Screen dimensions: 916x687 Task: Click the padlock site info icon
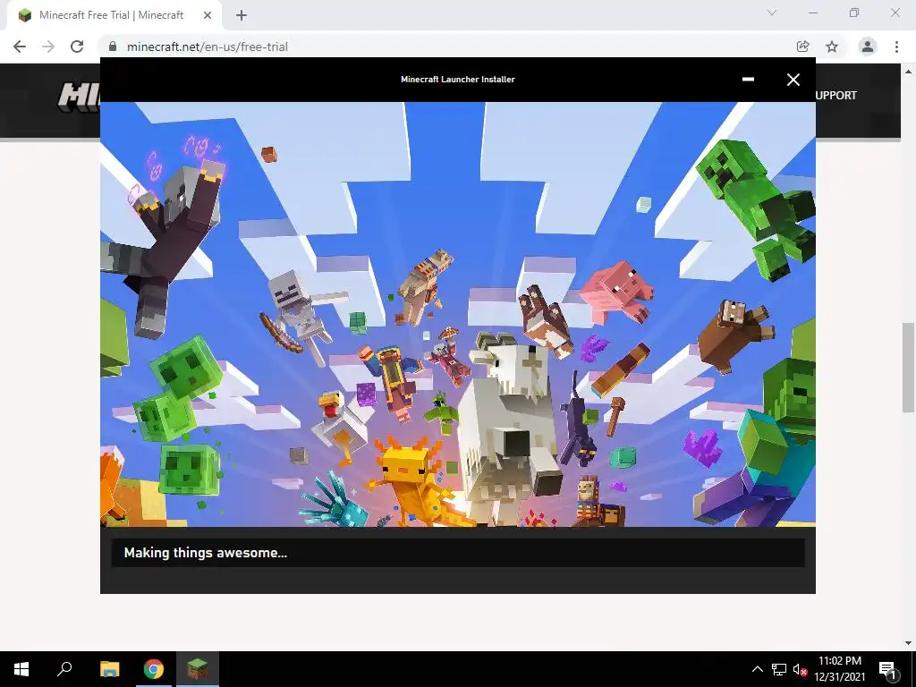(x=112, y=47)
